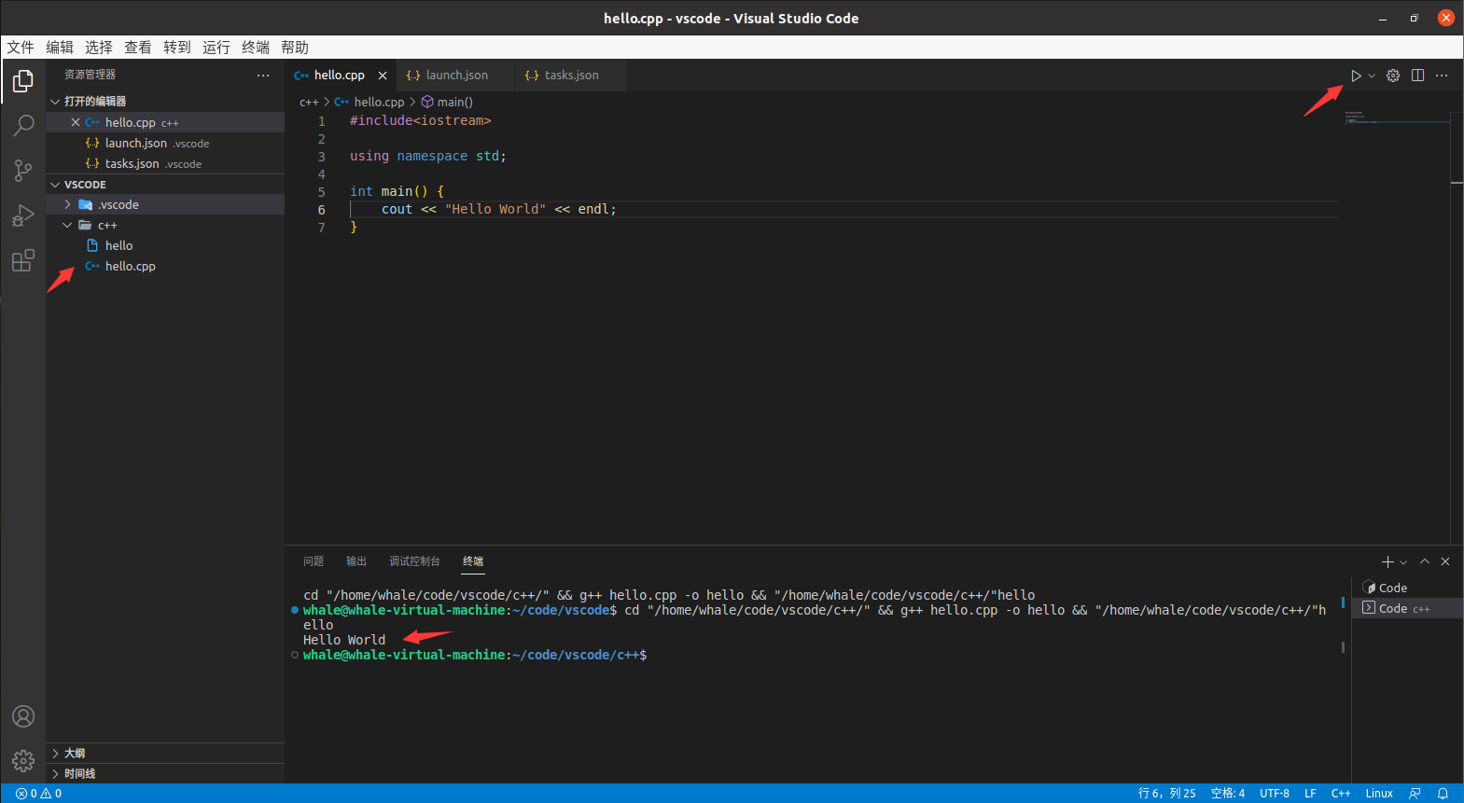This screenshot has height=803, width=1464.
Task: Switch to the 问题 panel tab
Action: pyautogui.click(x=314, y=561)
